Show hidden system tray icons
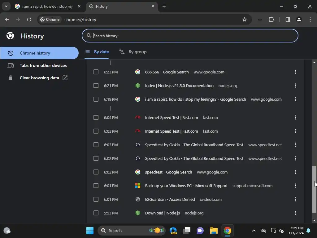 tap(254, 231)
